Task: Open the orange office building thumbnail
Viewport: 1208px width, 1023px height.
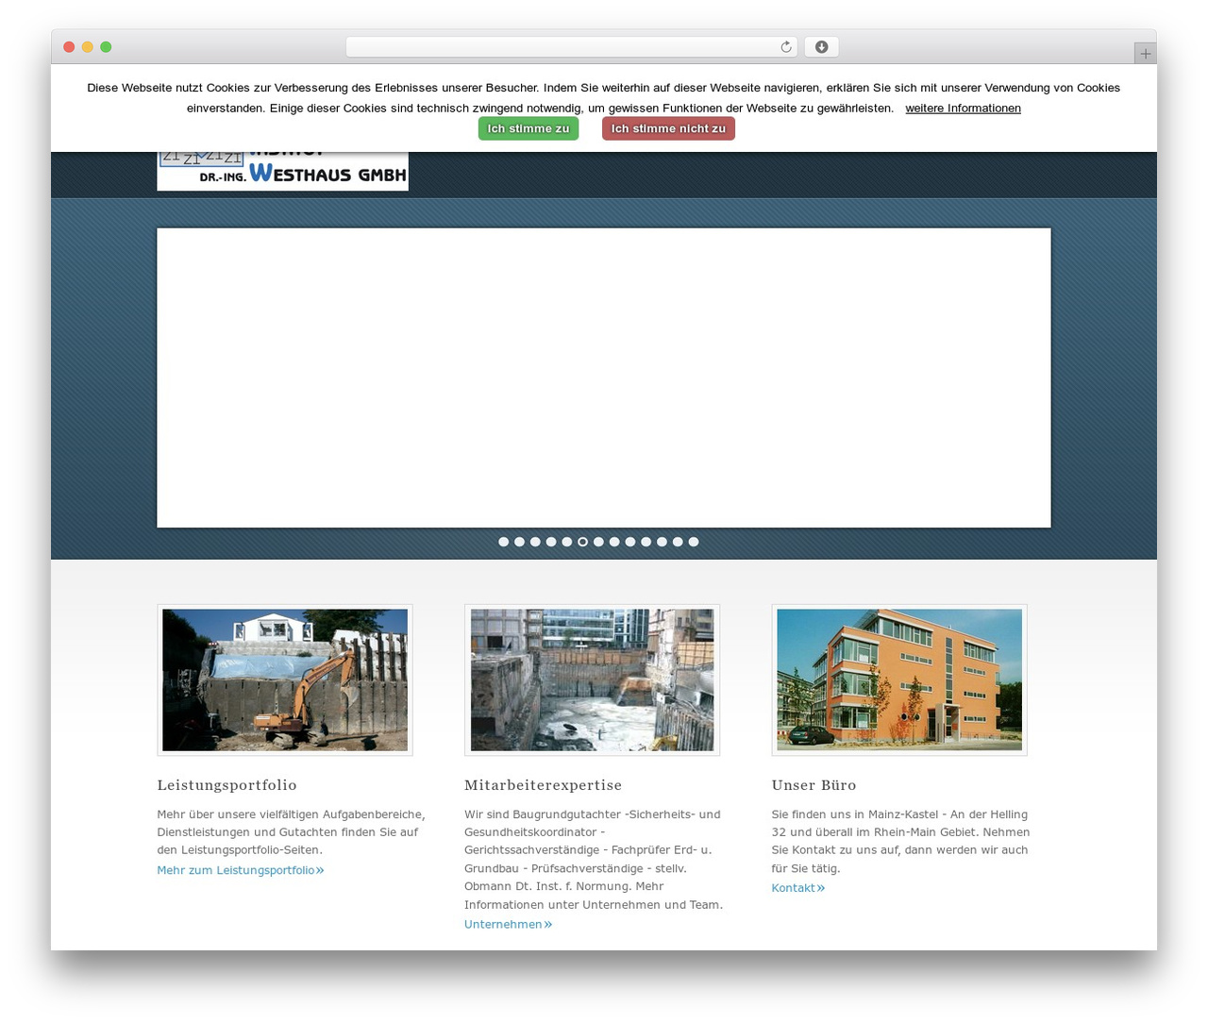Action: click(899, 679)
